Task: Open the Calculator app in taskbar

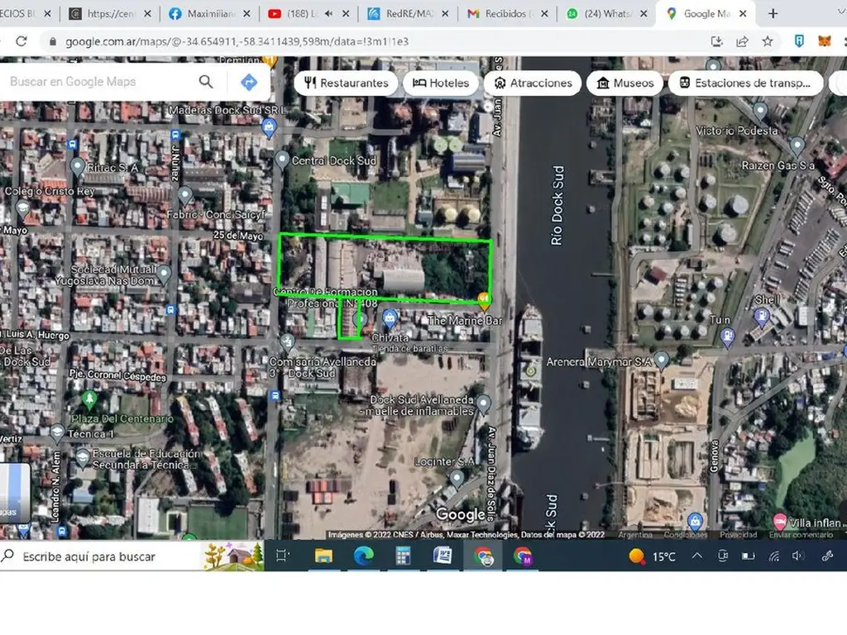Action: 403,556
